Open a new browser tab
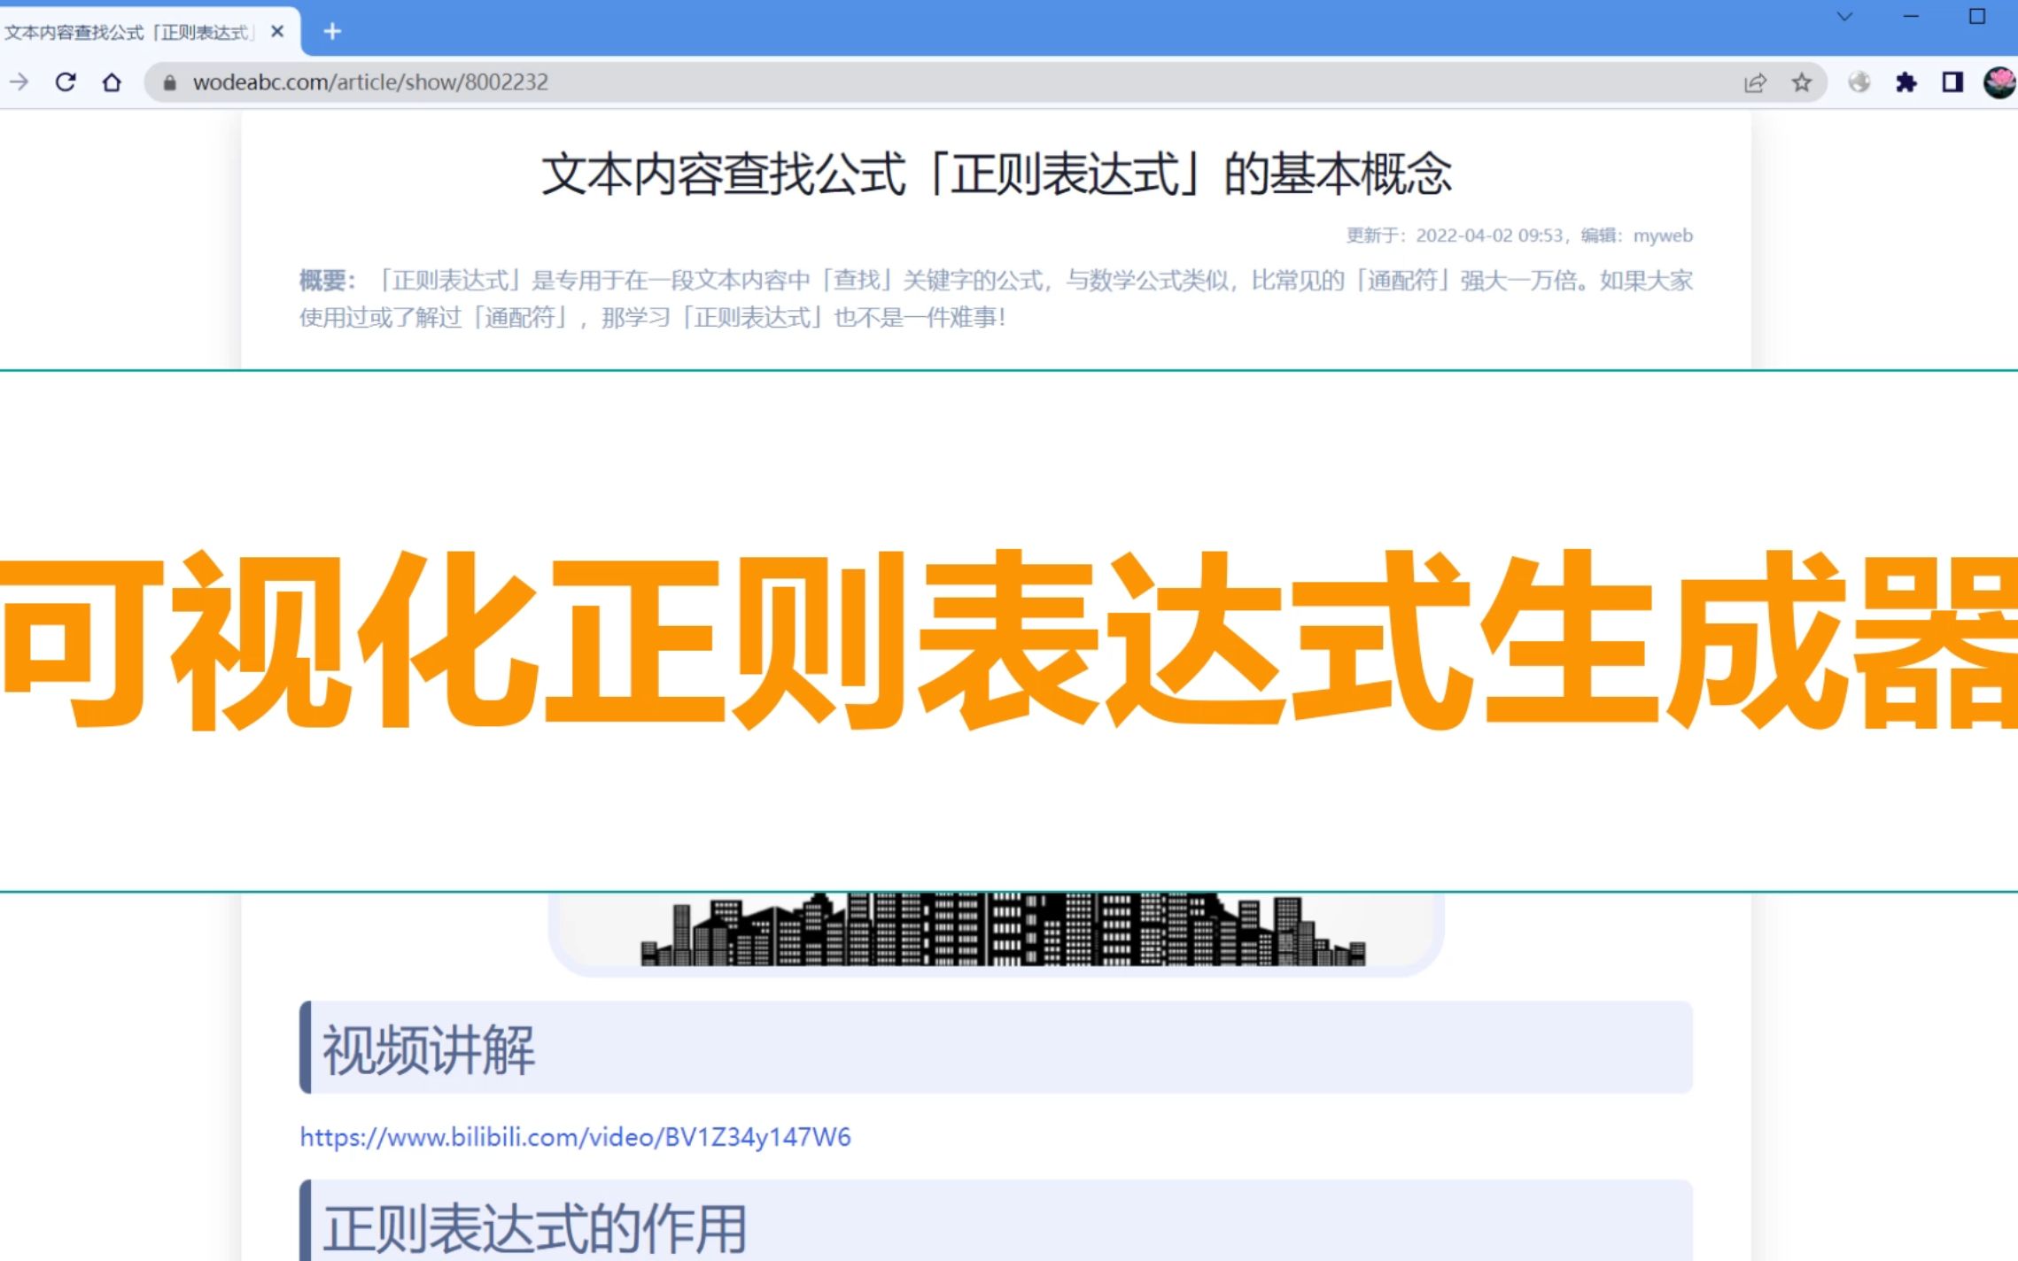Screen dimensions: 2018x1261 tap(332, 32)
